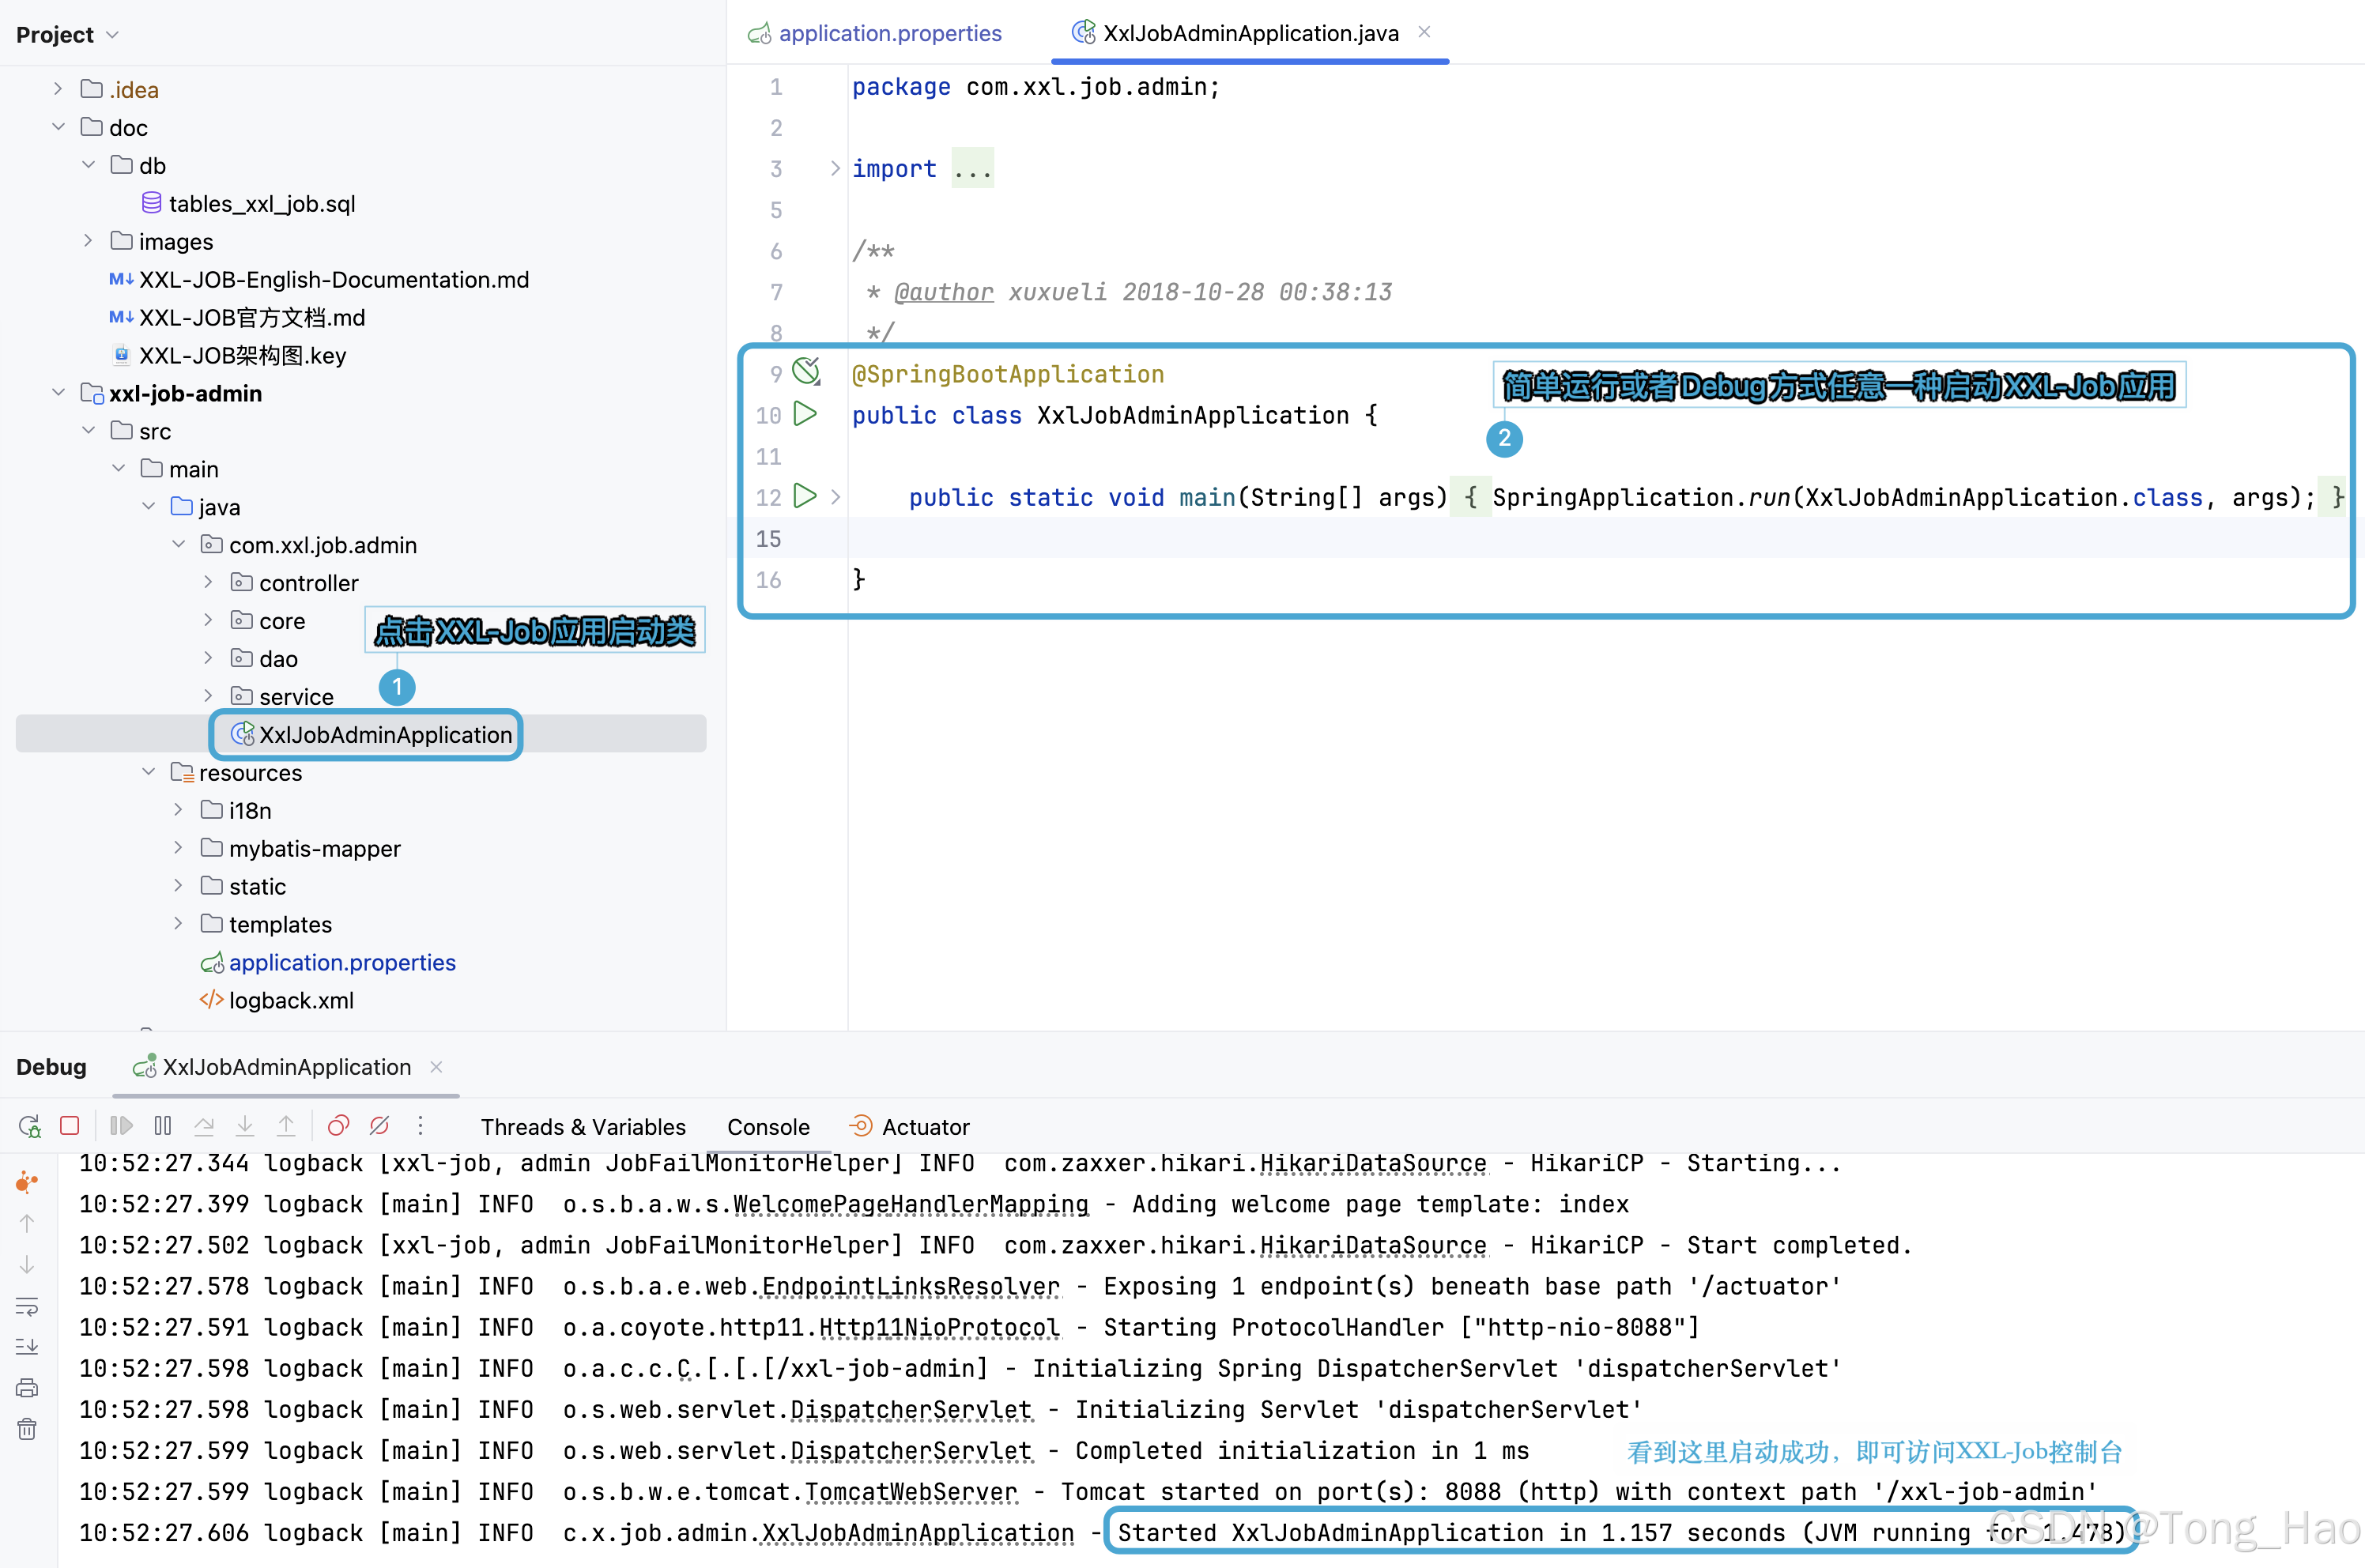Screen dimensions: 2365x1568
Task: Click the Rerun debug session icon
Action: tap(29, 1126)
